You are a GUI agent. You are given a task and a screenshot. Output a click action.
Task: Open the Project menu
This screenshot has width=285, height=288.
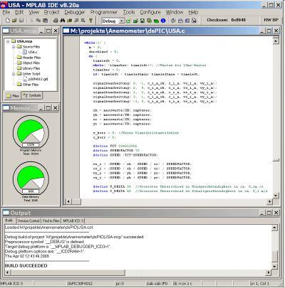point(52,12)
